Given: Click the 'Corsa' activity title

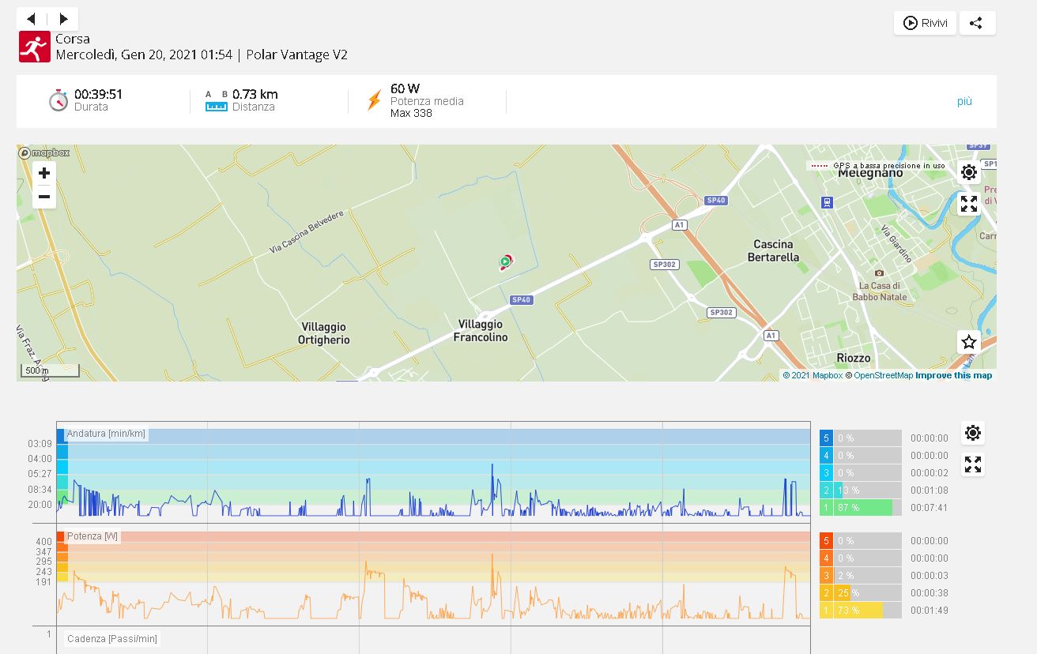Looking at the screenshot, I should tap(73, 39).
